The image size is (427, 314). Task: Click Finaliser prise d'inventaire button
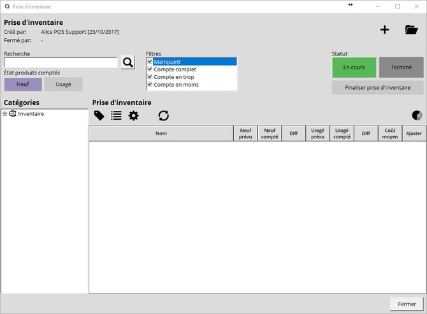[x=377, y=87]
